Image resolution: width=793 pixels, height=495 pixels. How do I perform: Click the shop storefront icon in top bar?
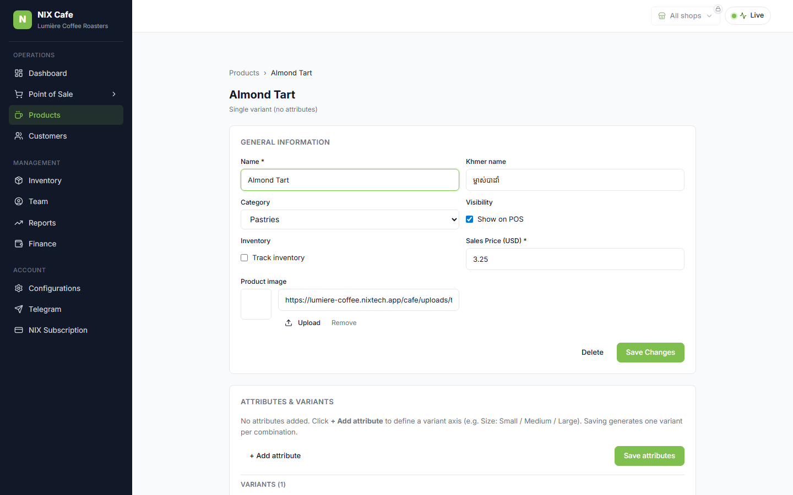pos(662,16)
